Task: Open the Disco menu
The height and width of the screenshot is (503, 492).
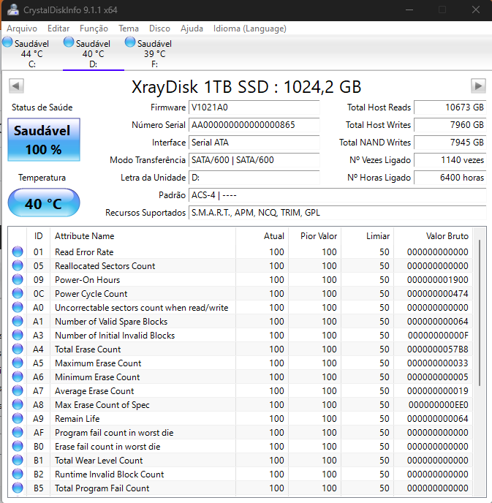Action: 159,29
